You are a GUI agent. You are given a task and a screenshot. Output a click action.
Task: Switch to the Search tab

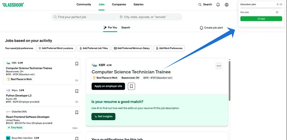pos(126,28)
